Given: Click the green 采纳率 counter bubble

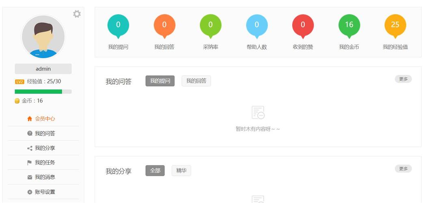Looking at the screenshot, I should (x=211, y=26).
